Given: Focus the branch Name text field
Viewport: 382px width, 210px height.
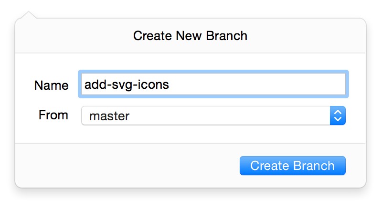Looking at the screenshot, I should coord(213,84).
